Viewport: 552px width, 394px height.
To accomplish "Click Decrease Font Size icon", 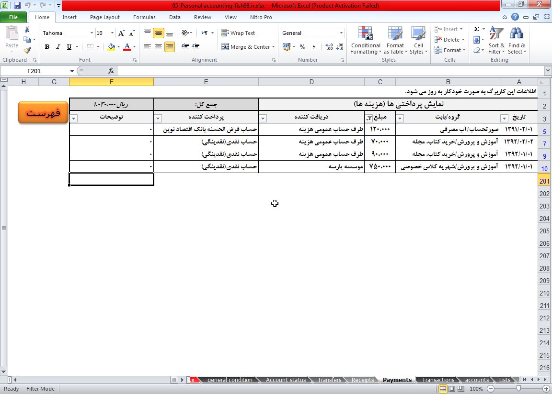I will tap(132, 33).
